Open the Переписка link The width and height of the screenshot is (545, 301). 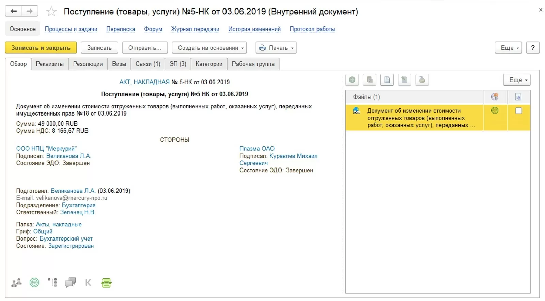(121, 29)
